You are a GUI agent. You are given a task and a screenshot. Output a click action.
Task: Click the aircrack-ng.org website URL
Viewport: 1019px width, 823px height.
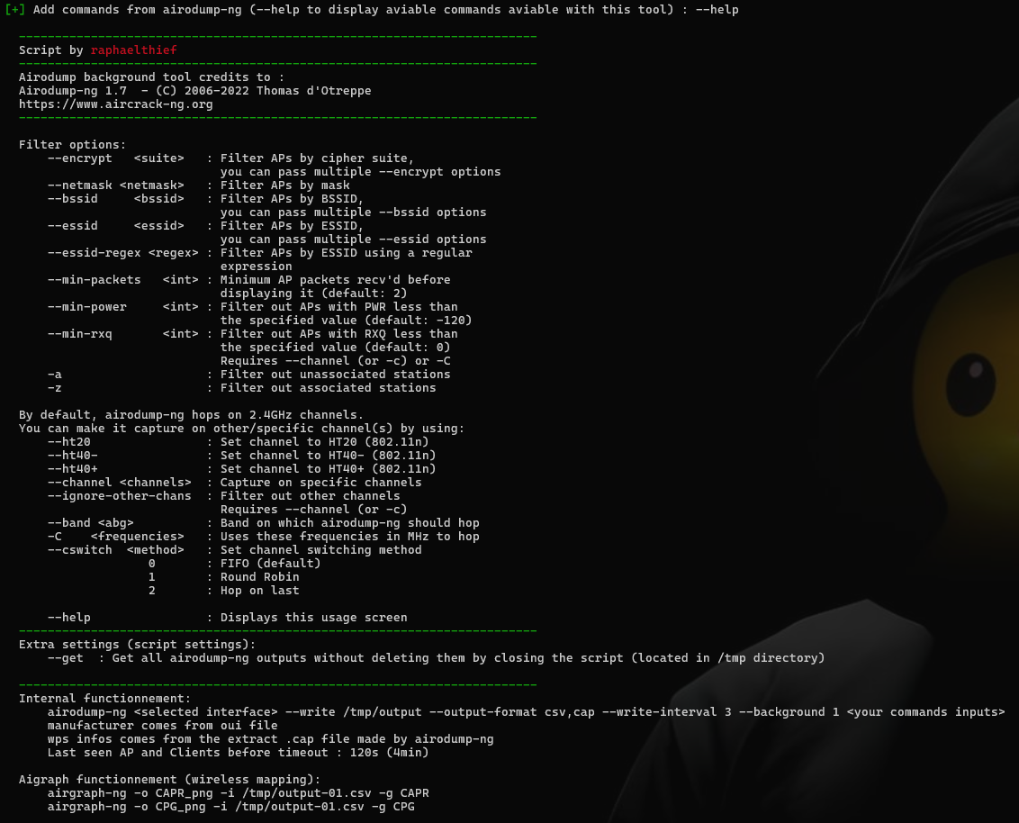click(x=115, y=104)
